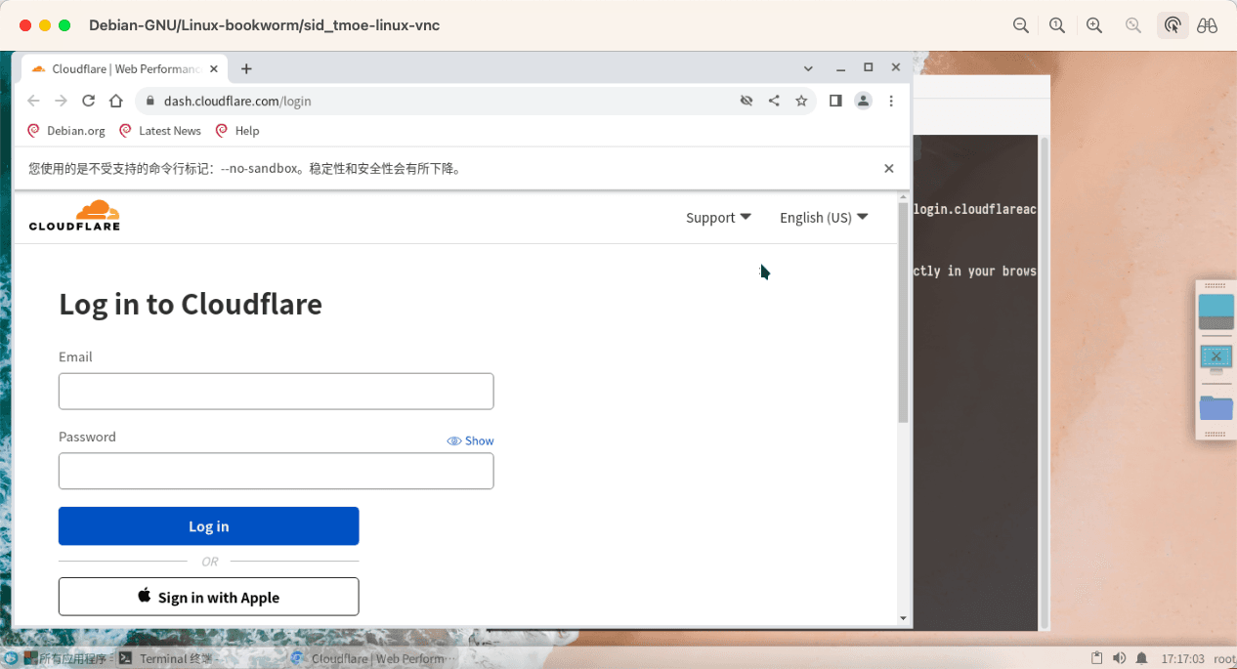
Task: Focus the Password input field
Action: tap(276, 471)
